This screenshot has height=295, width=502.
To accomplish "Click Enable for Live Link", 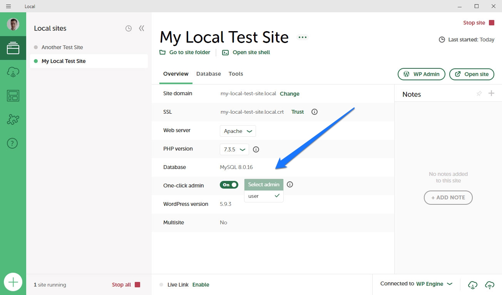I will [201, 285].
